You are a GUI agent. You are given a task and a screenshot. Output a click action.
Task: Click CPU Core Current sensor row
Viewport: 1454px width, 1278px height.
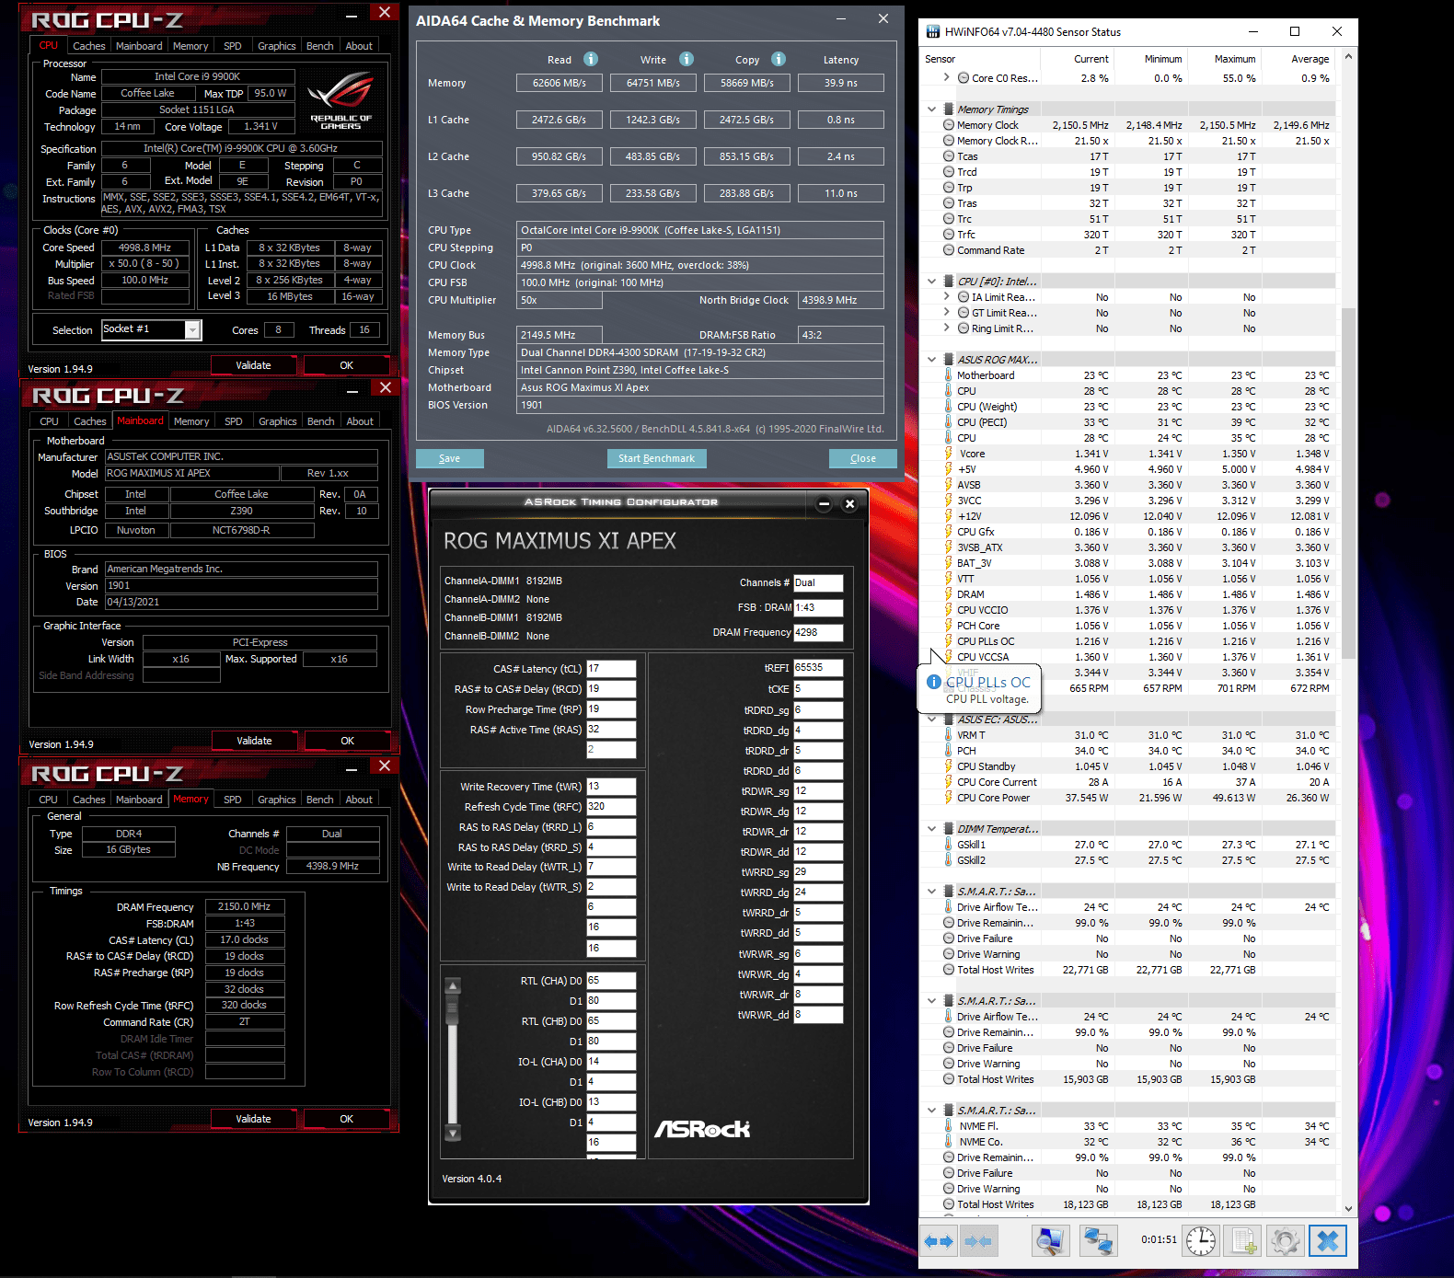[x=1127, y=782]
